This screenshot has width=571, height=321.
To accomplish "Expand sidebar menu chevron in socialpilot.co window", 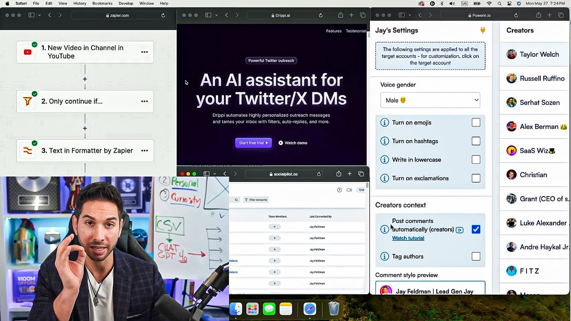I will pos(215,174).
